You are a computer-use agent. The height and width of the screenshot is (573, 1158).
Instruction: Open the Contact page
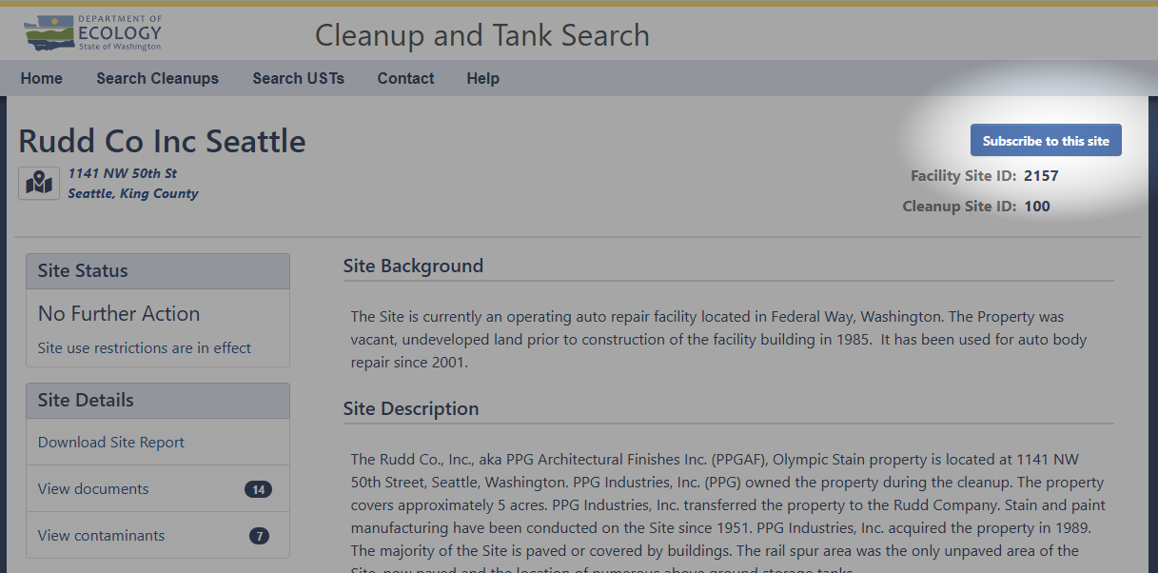(x=405, y=78)
